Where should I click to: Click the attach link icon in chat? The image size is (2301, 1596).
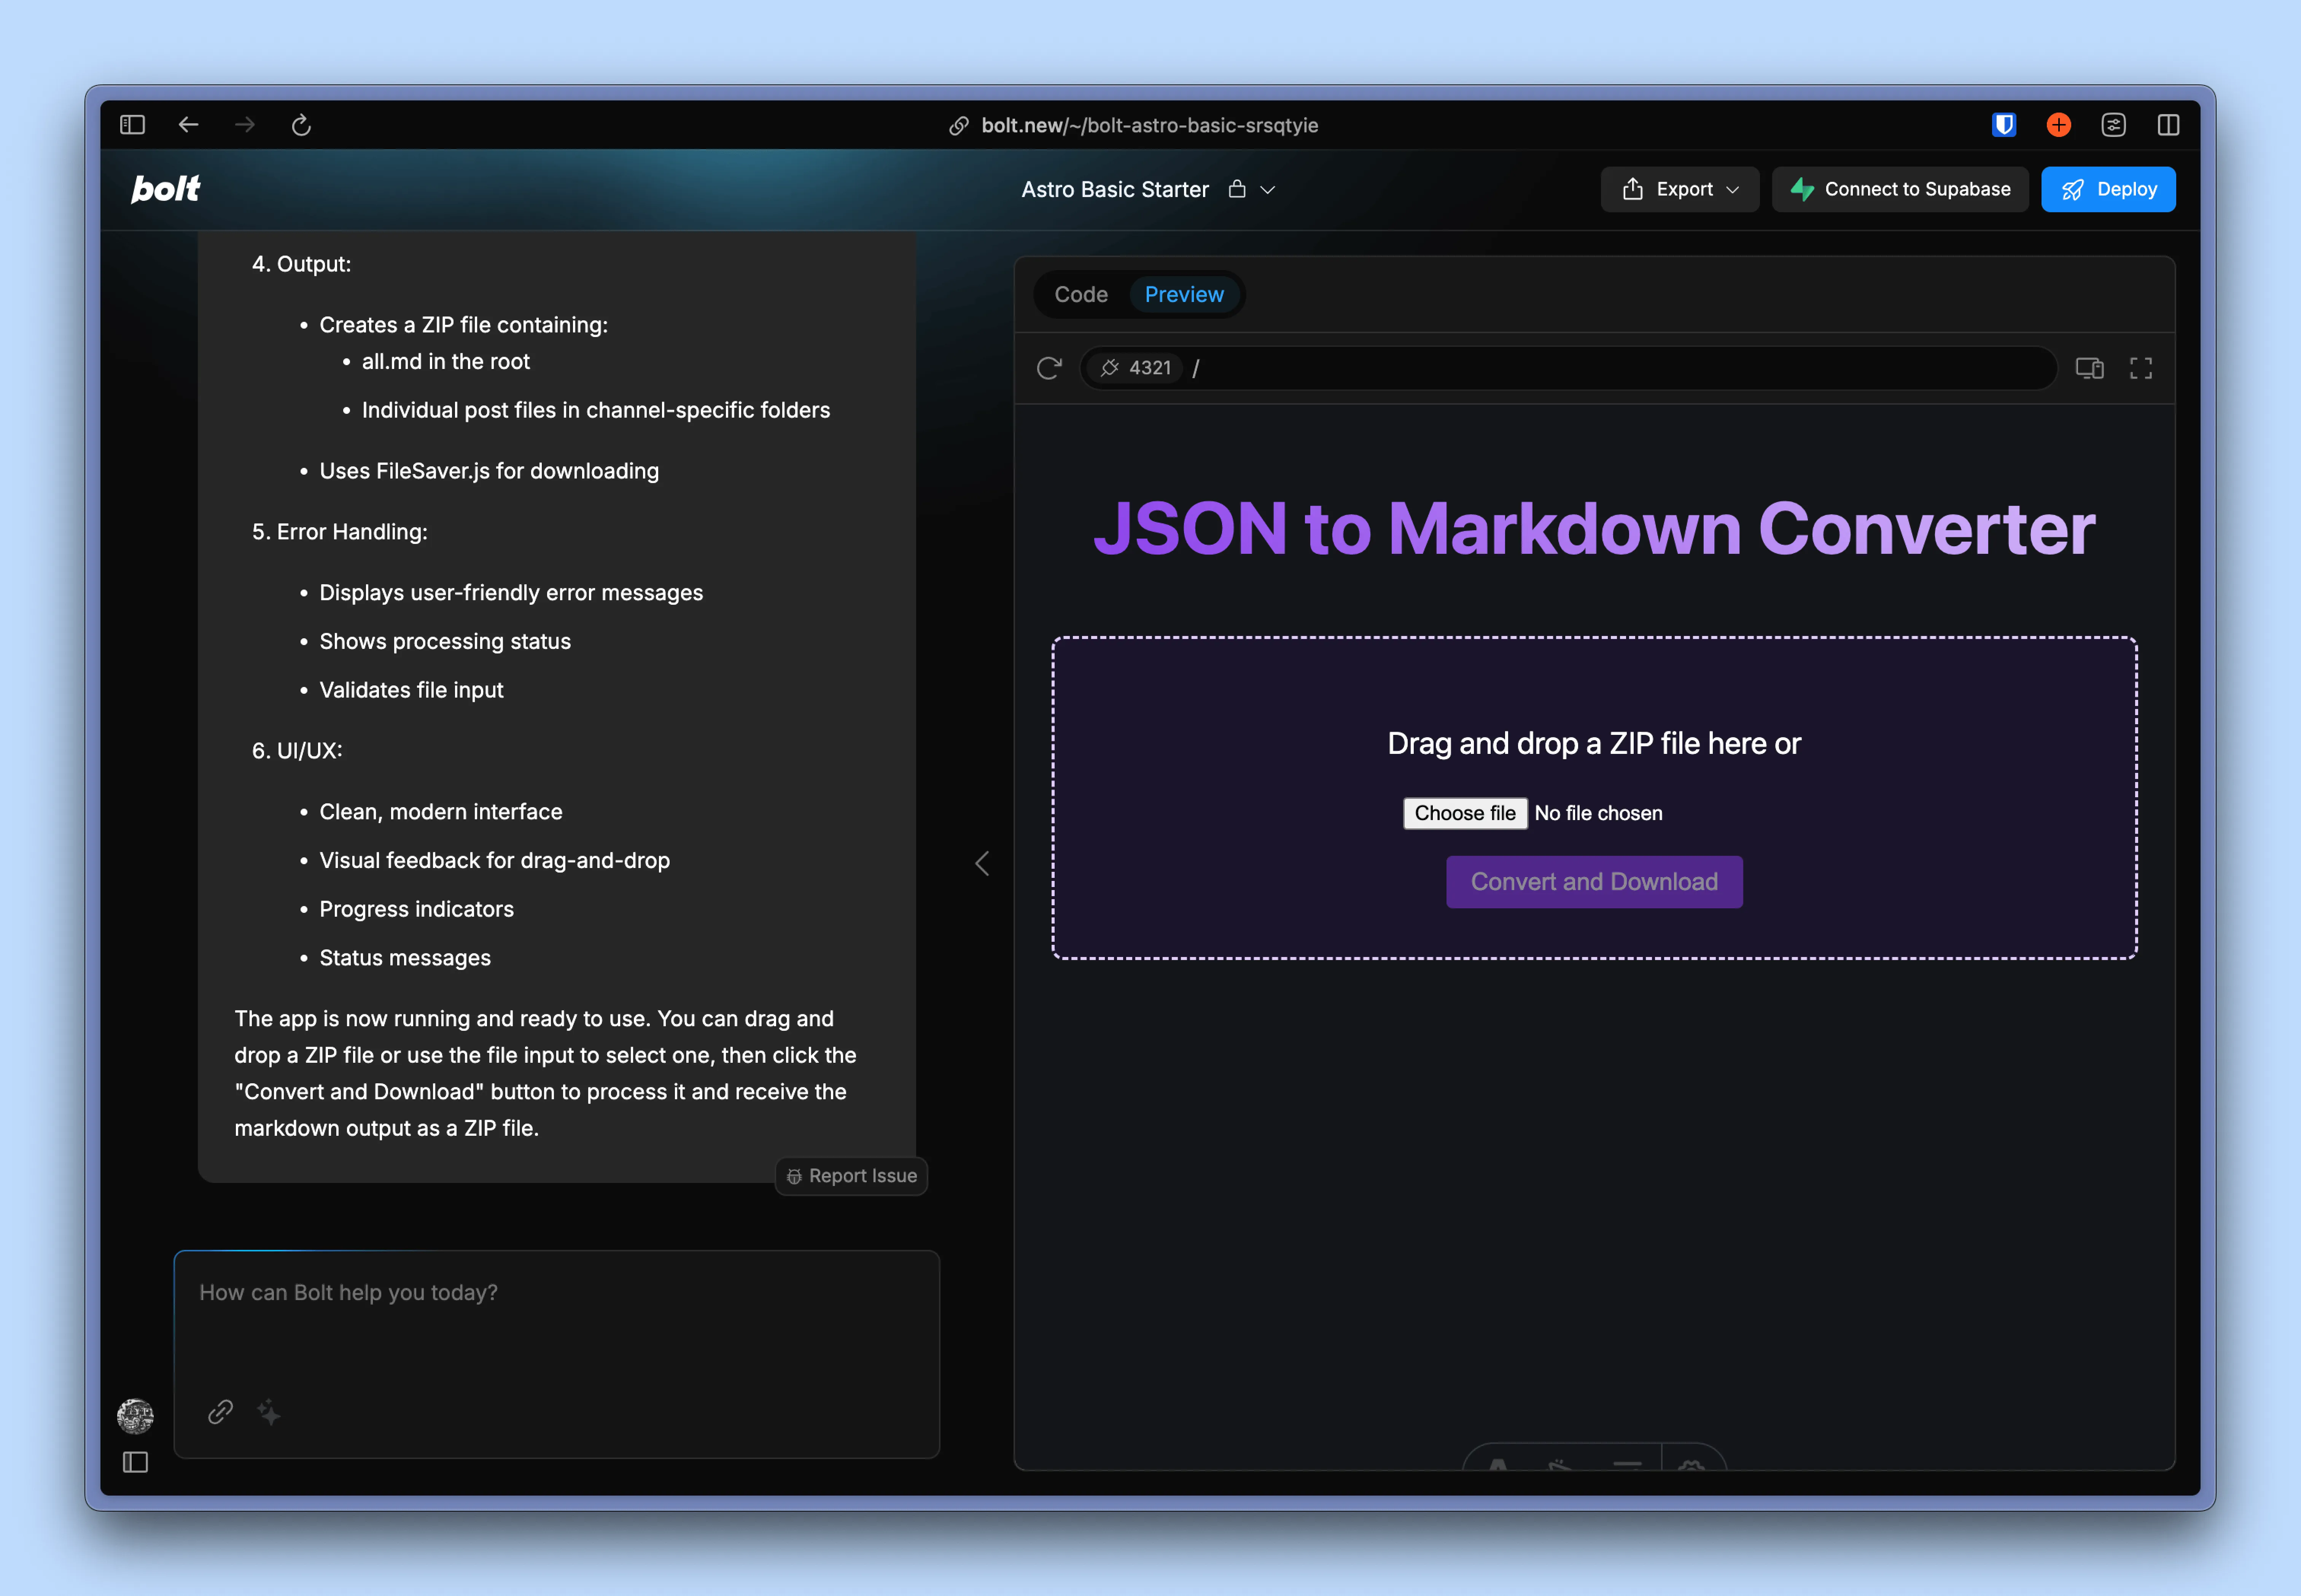220,1412
